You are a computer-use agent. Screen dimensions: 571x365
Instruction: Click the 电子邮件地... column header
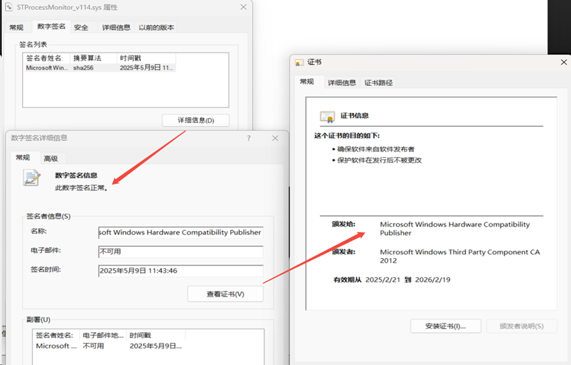[103, 335]
